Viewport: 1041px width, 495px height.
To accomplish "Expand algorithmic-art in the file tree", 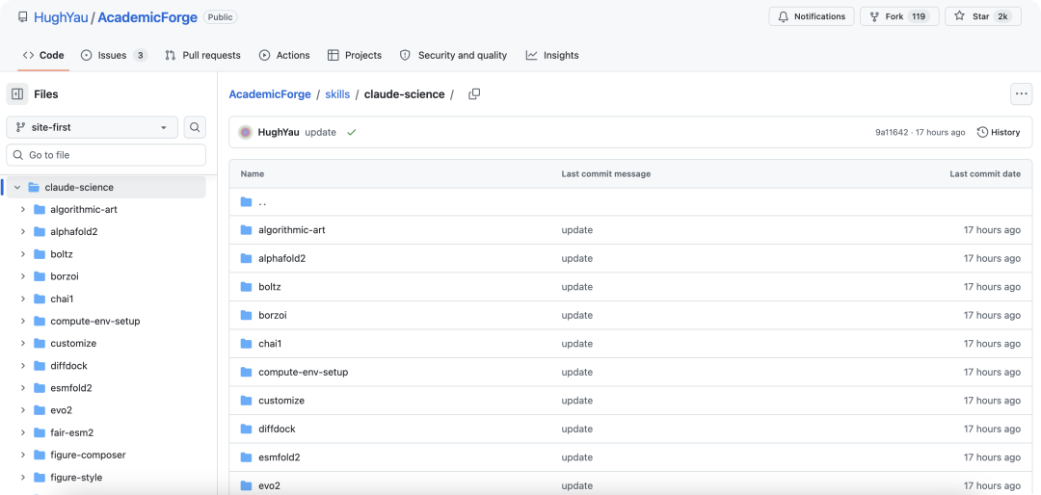I will pos(22,209).
